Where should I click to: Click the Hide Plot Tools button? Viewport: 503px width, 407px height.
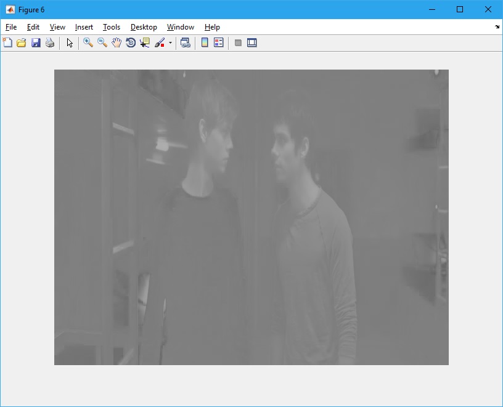238,42
